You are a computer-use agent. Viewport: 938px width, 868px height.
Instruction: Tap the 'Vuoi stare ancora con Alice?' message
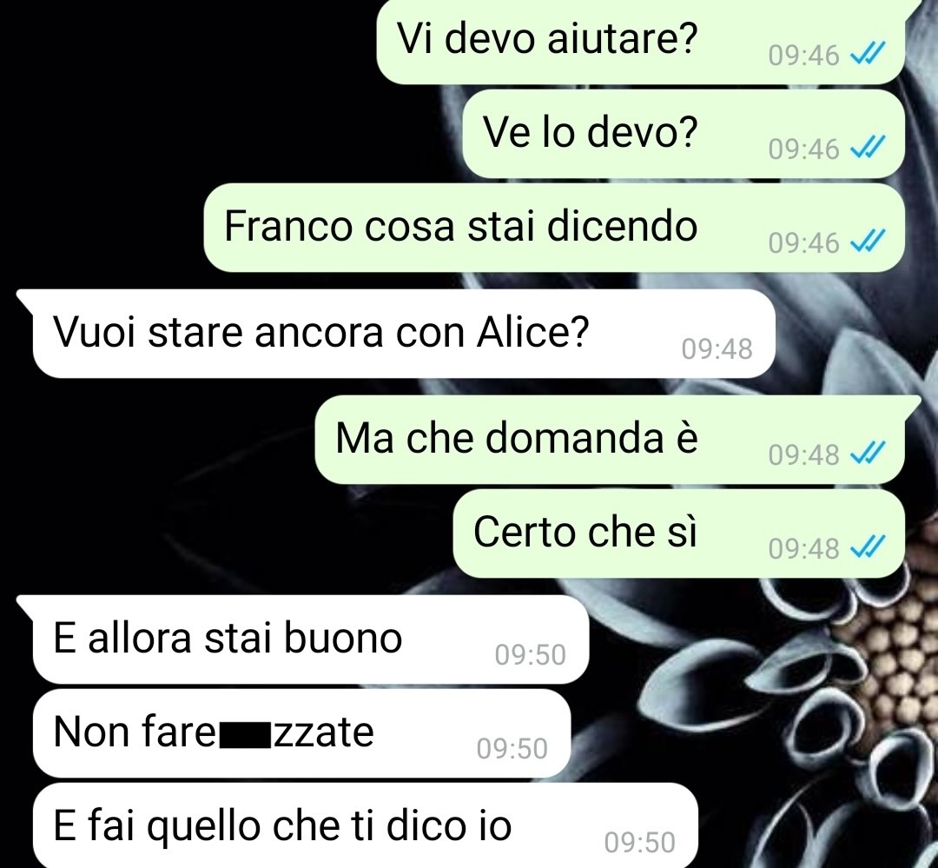tap(404, 334)
